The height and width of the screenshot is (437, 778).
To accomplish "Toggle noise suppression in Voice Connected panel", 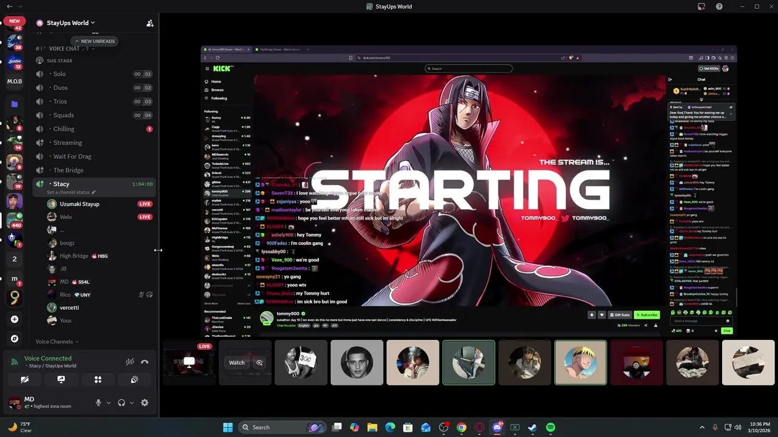I will pos(130,362).
